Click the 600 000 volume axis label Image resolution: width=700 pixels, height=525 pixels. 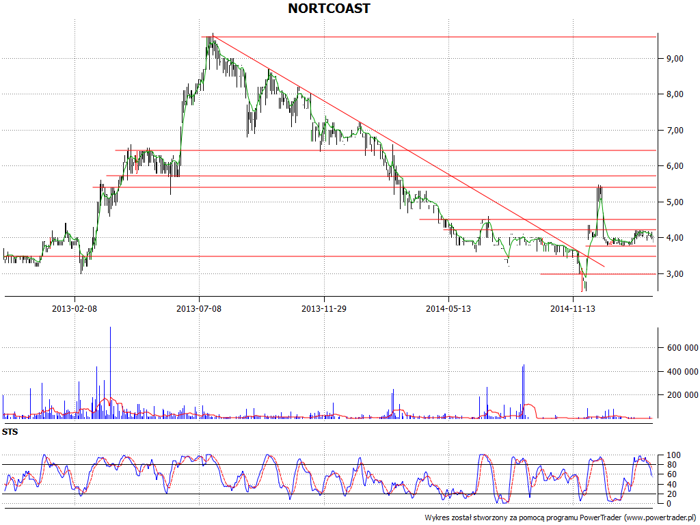pyautogui.click(x=682, y=348)
